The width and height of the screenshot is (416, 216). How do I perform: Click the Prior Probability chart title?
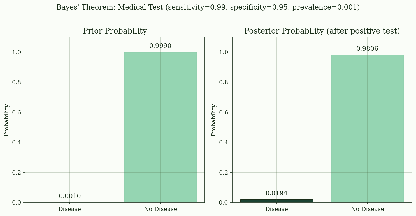click(x=115, y=31)
